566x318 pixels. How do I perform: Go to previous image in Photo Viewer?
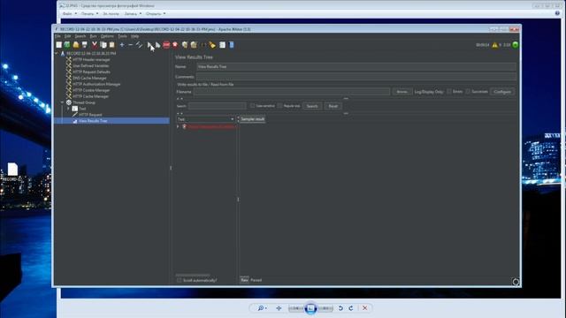(x=296, y=308)
